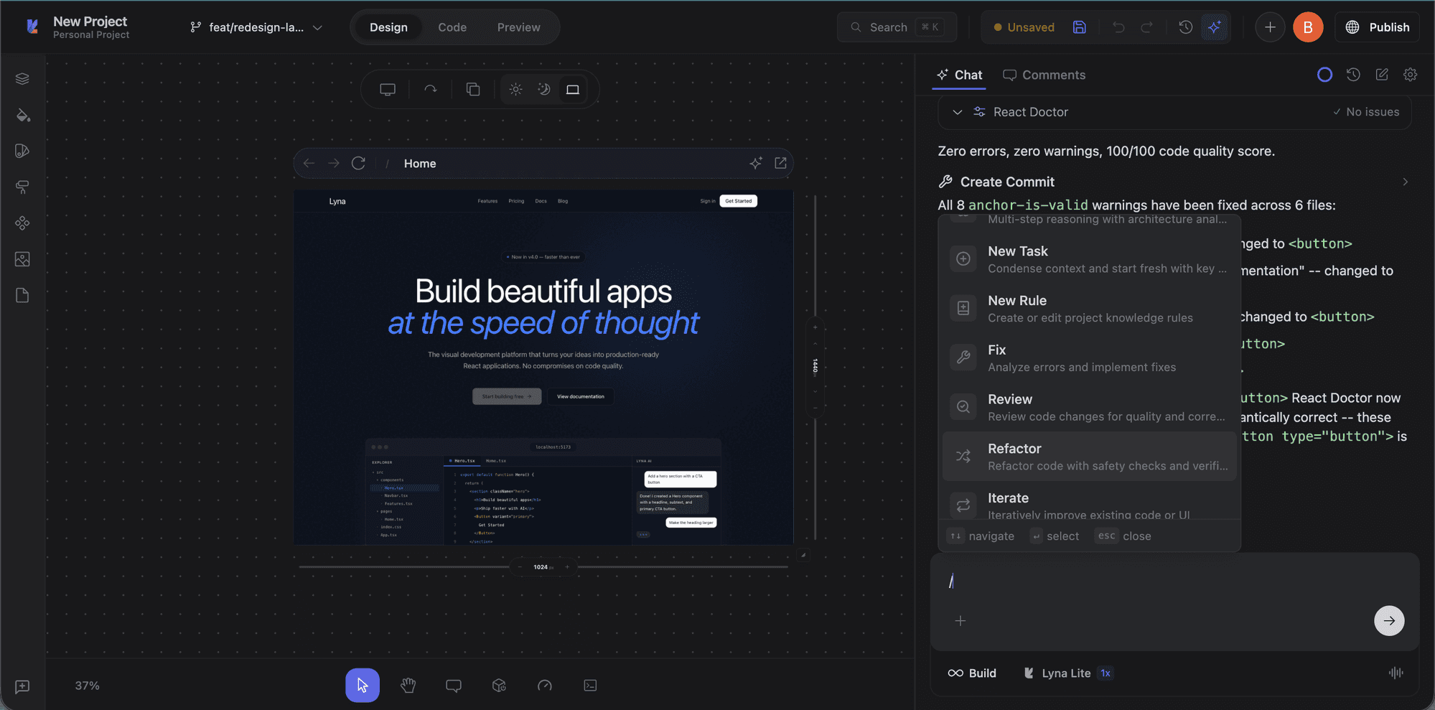Toggle the AI sparkle assistant button
Screen dimensions: 1435x710
coord(1214,27)
